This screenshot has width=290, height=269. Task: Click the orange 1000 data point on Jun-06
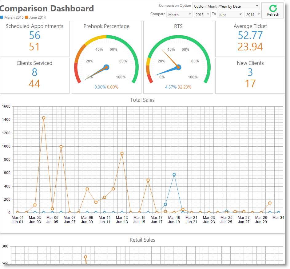[x=61, y=147]
